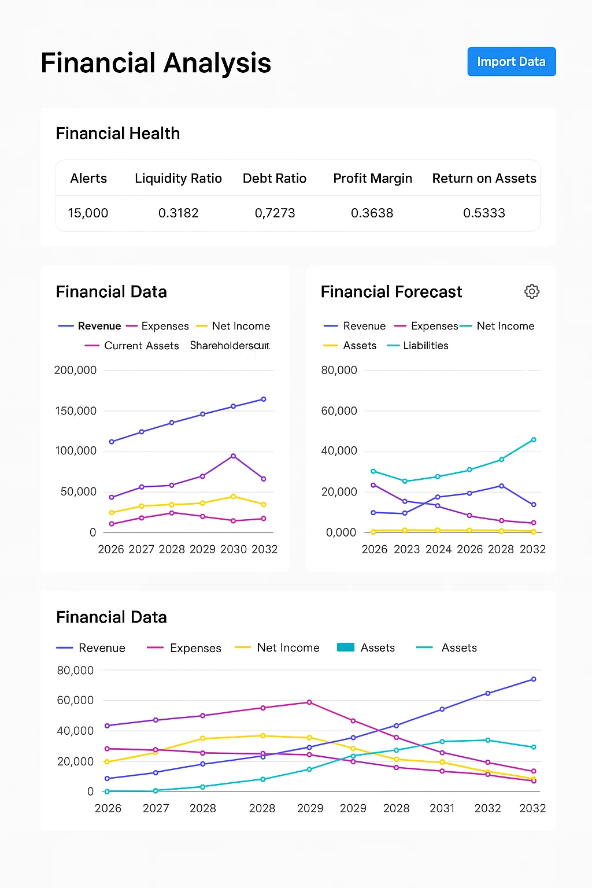Open Financial Forecast settings gear

pyautogui.click(x=532, y=291)
